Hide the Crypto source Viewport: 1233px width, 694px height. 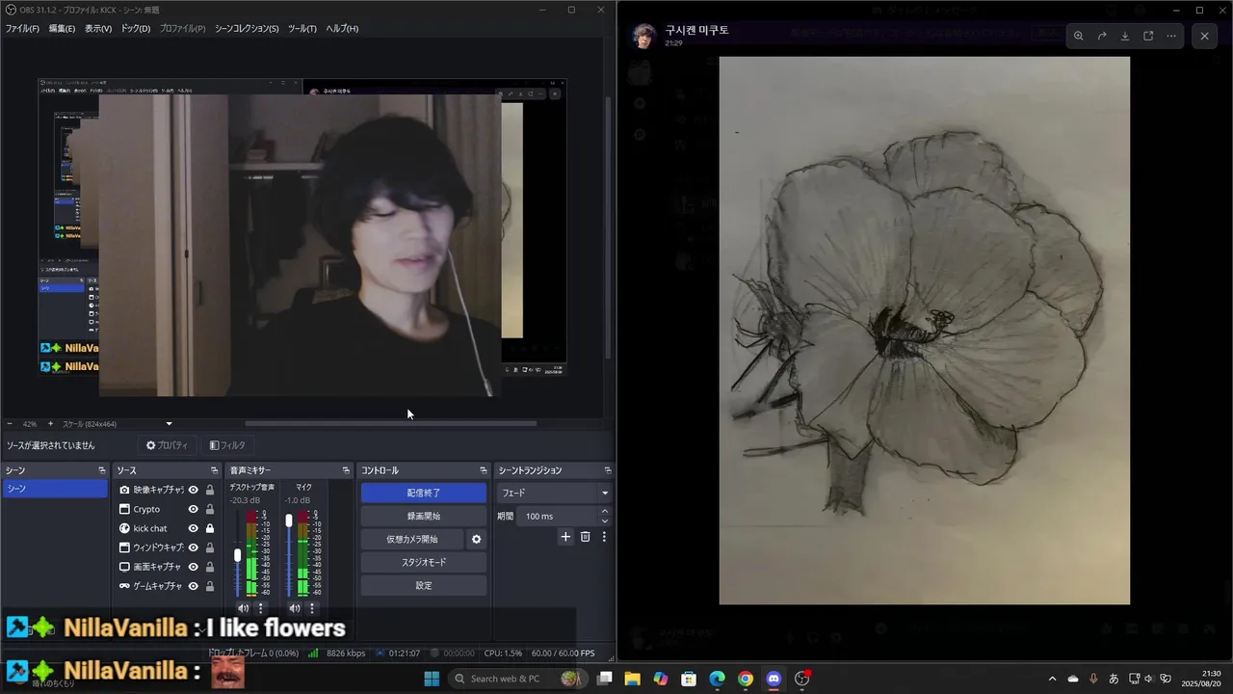point(193,509)
